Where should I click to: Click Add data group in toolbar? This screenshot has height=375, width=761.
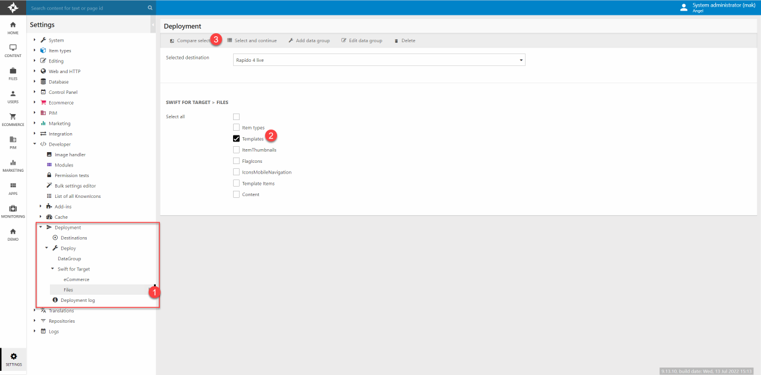(309, 40)
